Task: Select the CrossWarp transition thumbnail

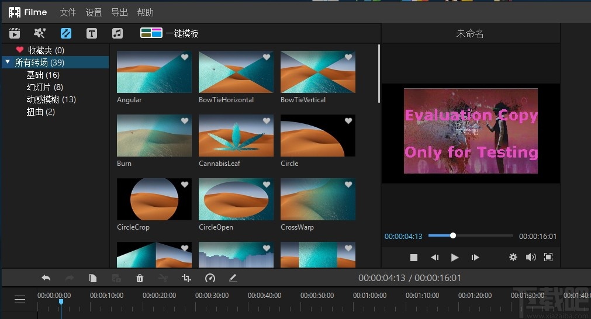Action: pyautogui.click(x=318, y=199)
